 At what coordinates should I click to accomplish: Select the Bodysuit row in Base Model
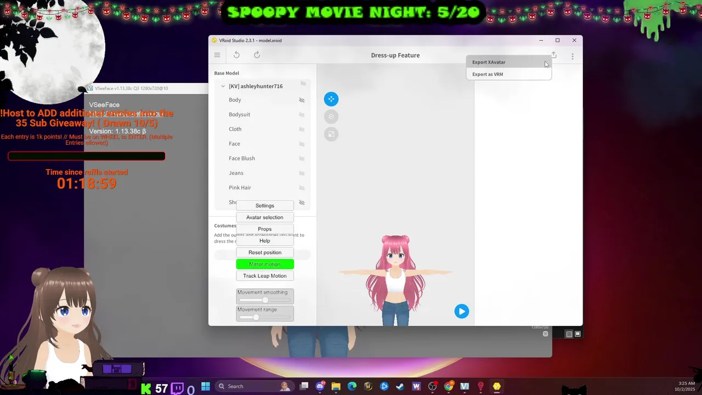[263, 115]
